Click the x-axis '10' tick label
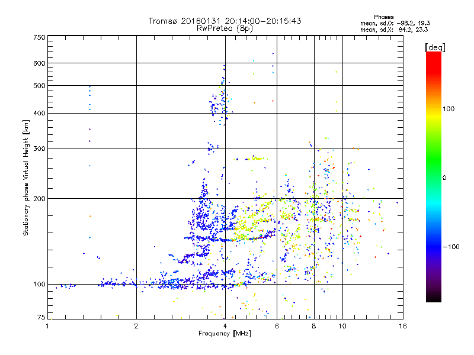 tap(342, 326)
